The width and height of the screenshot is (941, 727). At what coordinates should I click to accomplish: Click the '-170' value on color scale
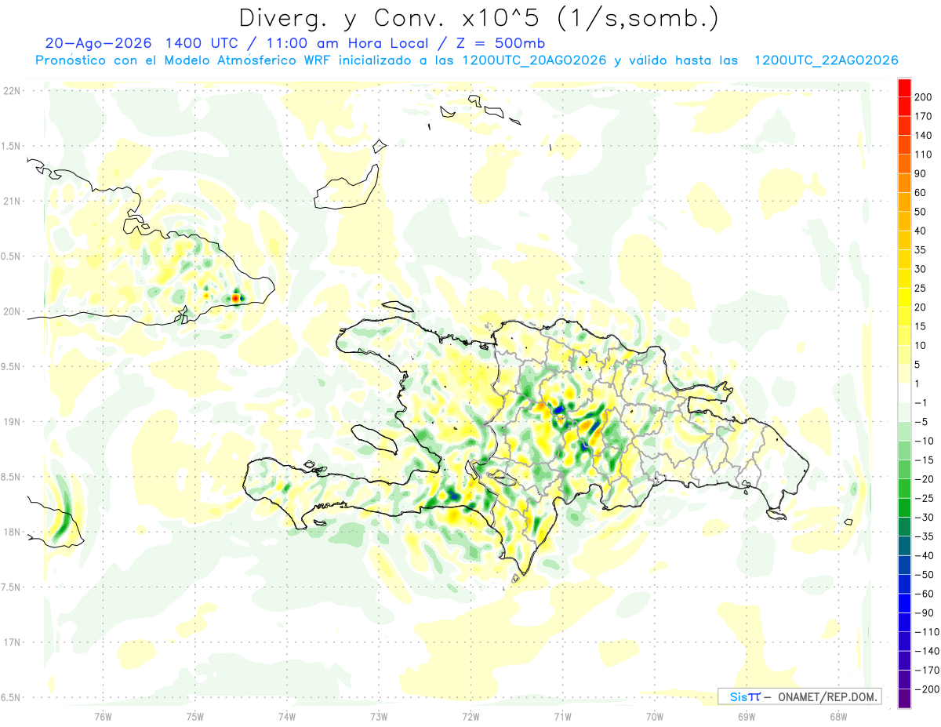point(926,671)
